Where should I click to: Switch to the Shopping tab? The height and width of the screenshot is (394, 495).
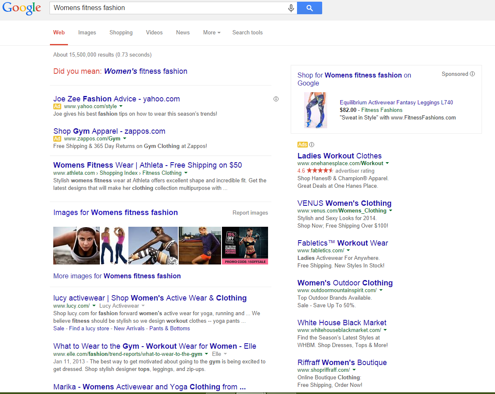[121, 32]
